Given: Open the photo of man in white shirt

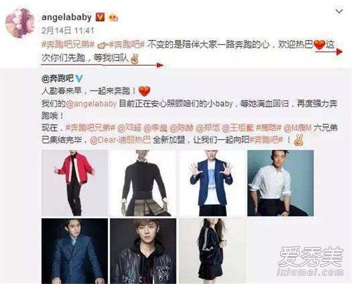Looking at the screenshot, I should 280,183.
